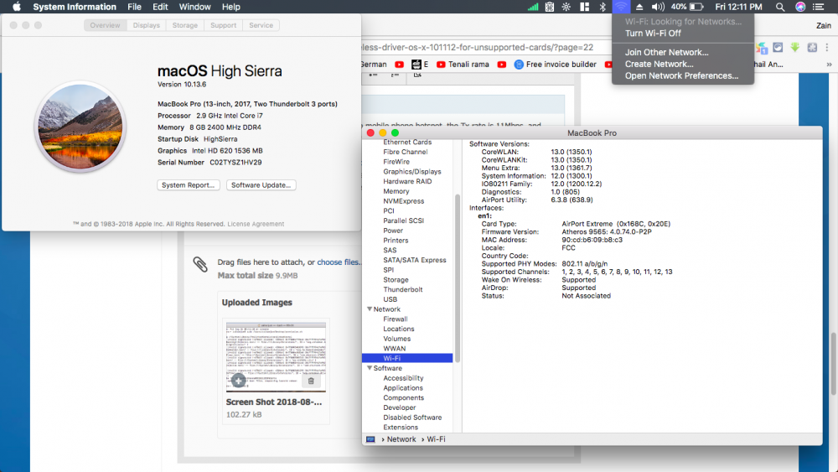Click the choose files link
The width and height of the screenshot is (838, 472).
(x=338, y=262)
